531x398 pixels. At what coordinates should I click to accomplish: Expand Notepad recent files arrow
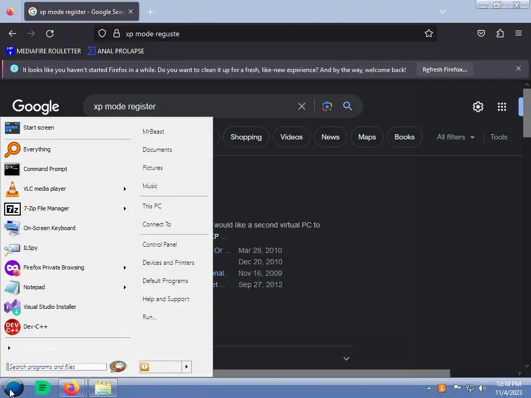point(124,287)
